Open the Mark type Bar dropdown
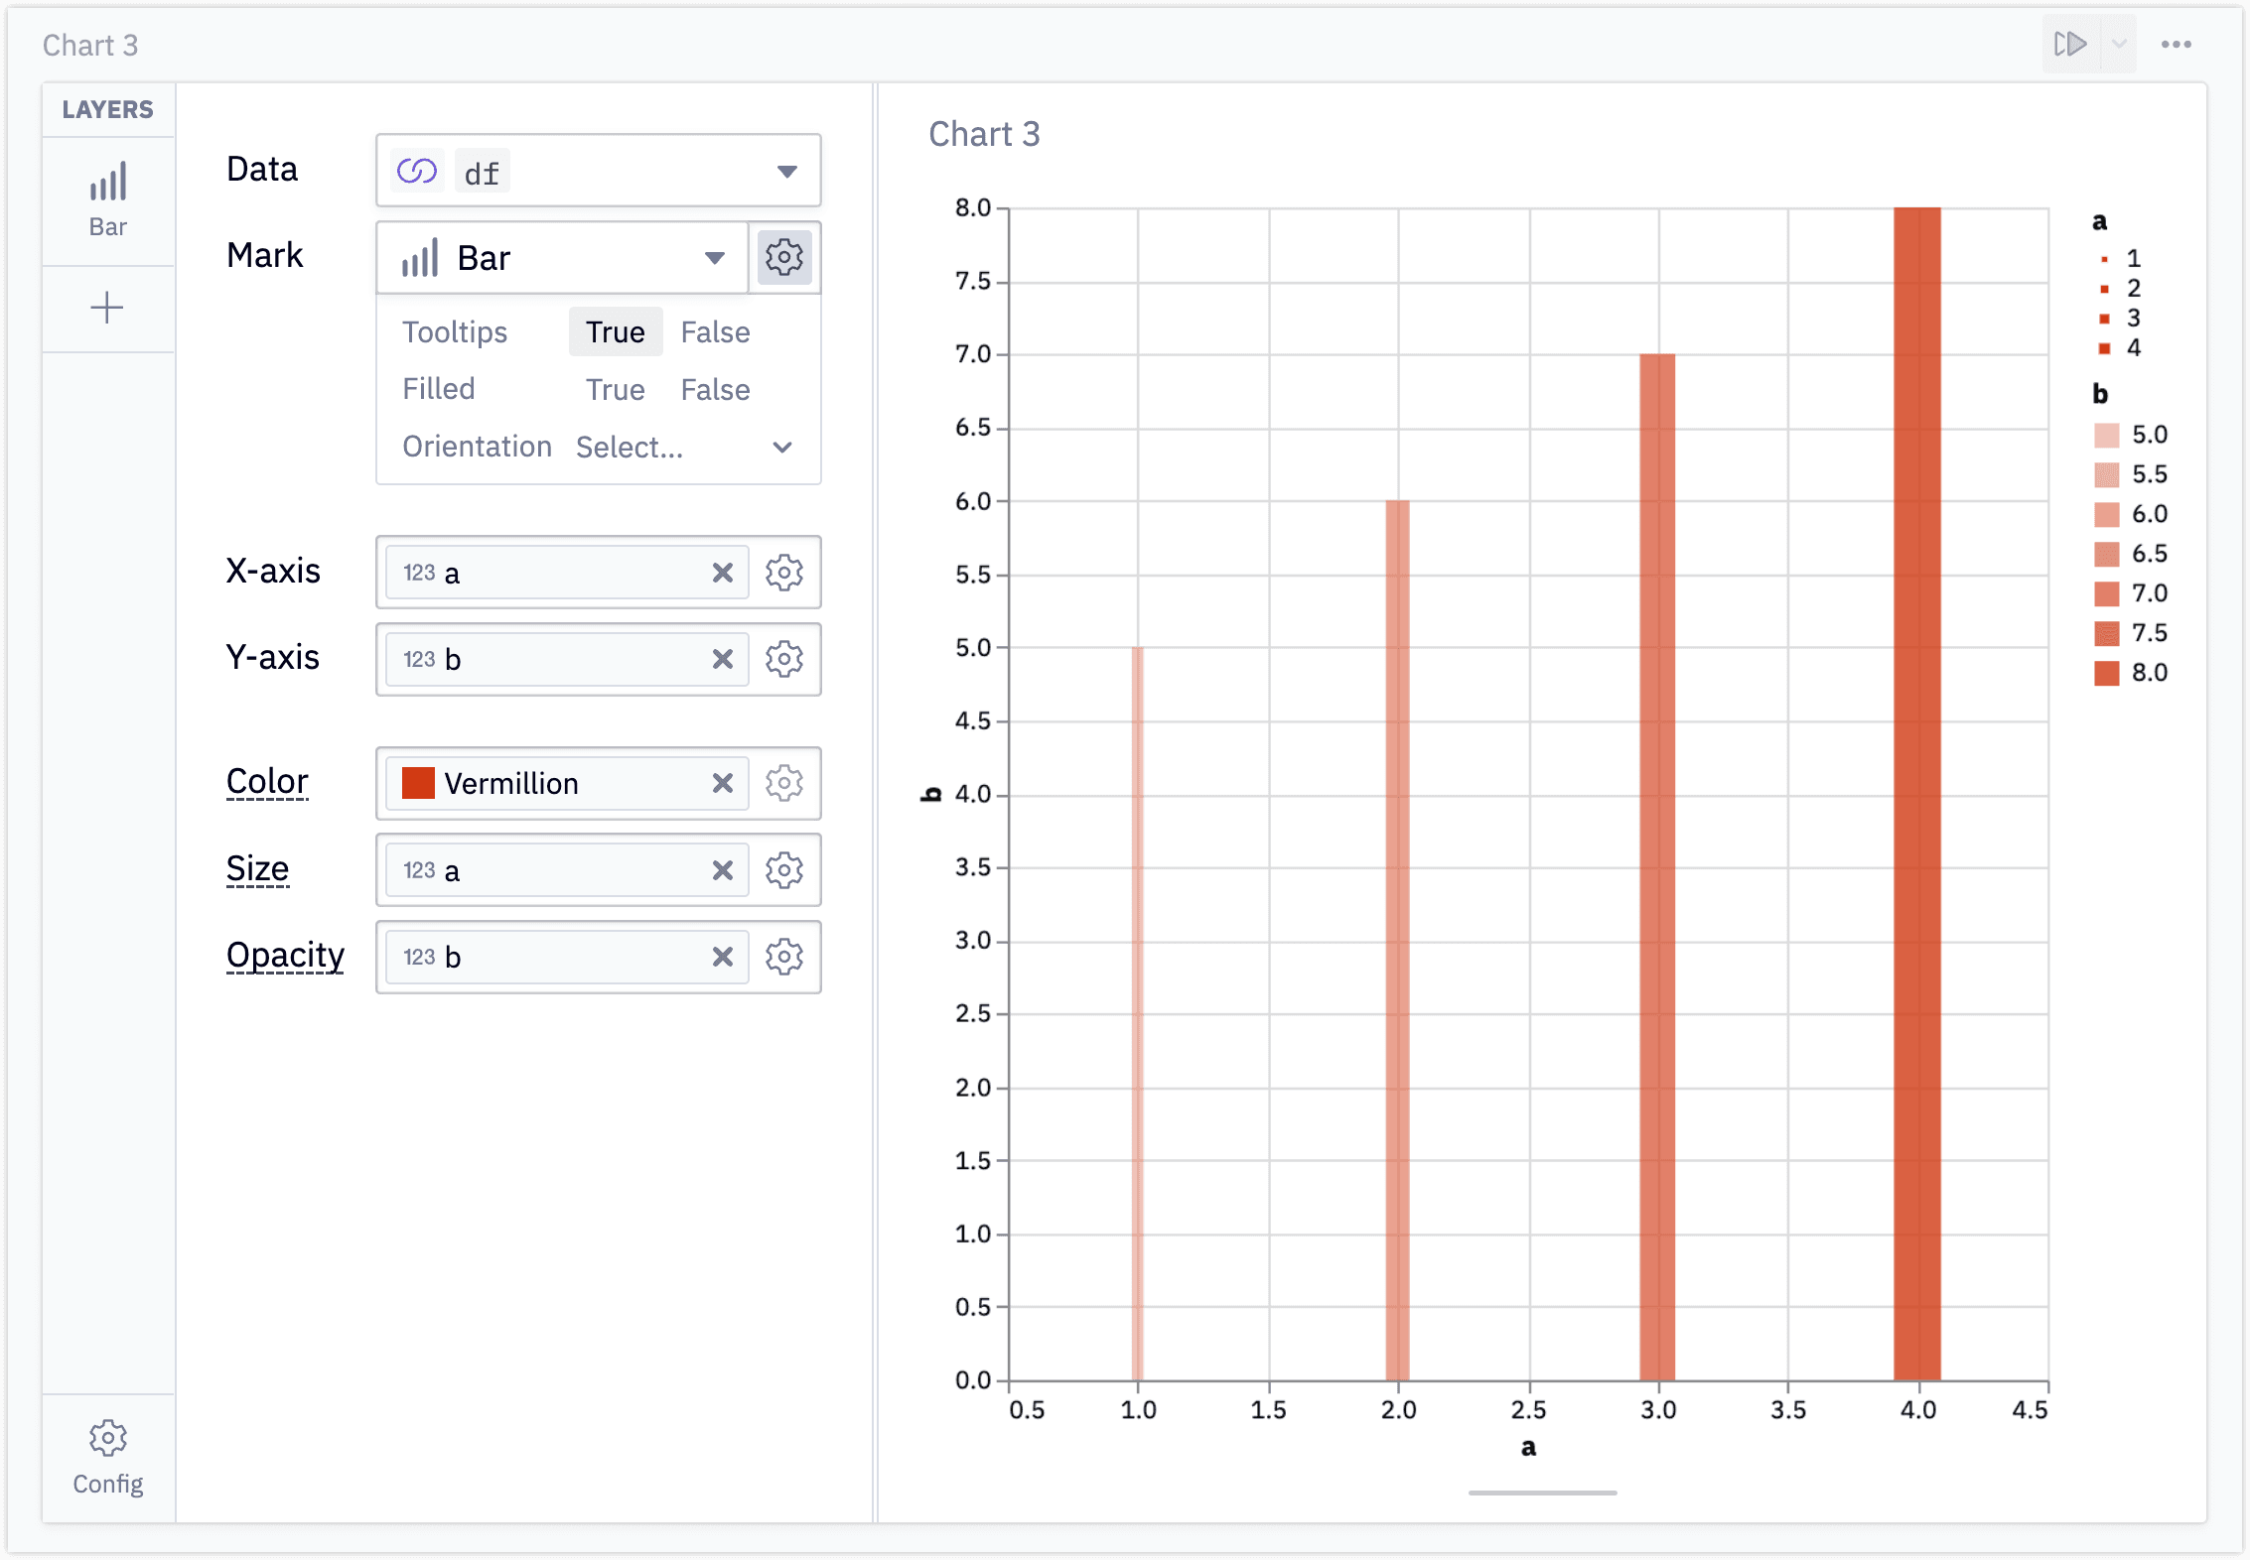Image resolution: width=2250 pixels, height=1560 pixels. 562,258
